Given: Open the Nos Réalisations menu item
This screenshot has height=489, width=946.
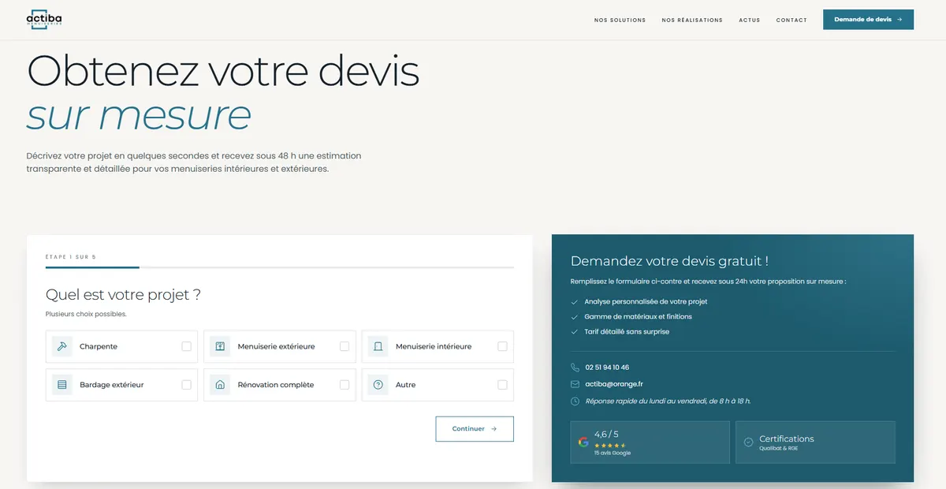Looking at the screenshot, I should click(x=692, y=21).
